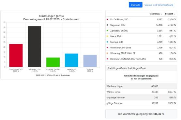
Task: Click the Stegeman, CDU table row
Action: (x=141, y=25)
